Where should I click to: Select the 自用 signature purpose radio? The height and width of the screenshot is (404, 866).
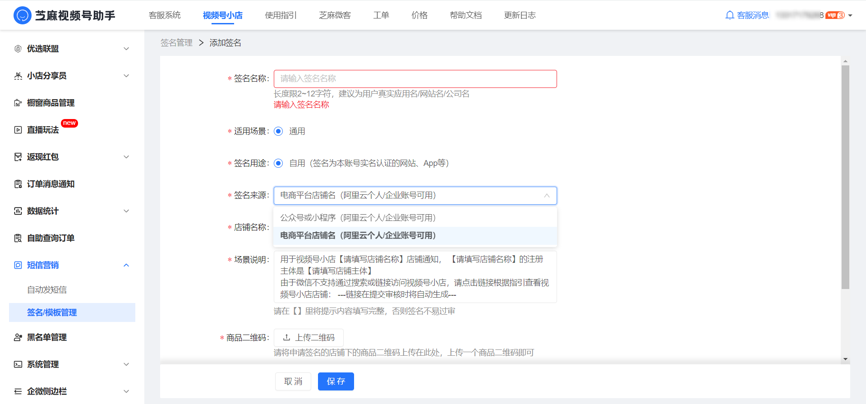point(278,163)
